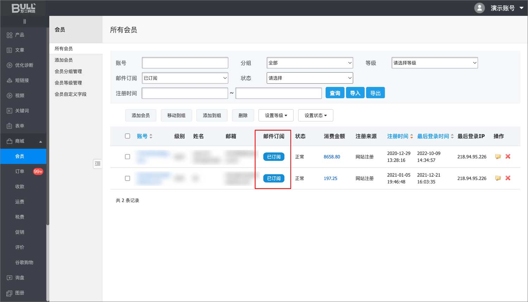Click the edit folder icon in second member row

pos(498,178)
